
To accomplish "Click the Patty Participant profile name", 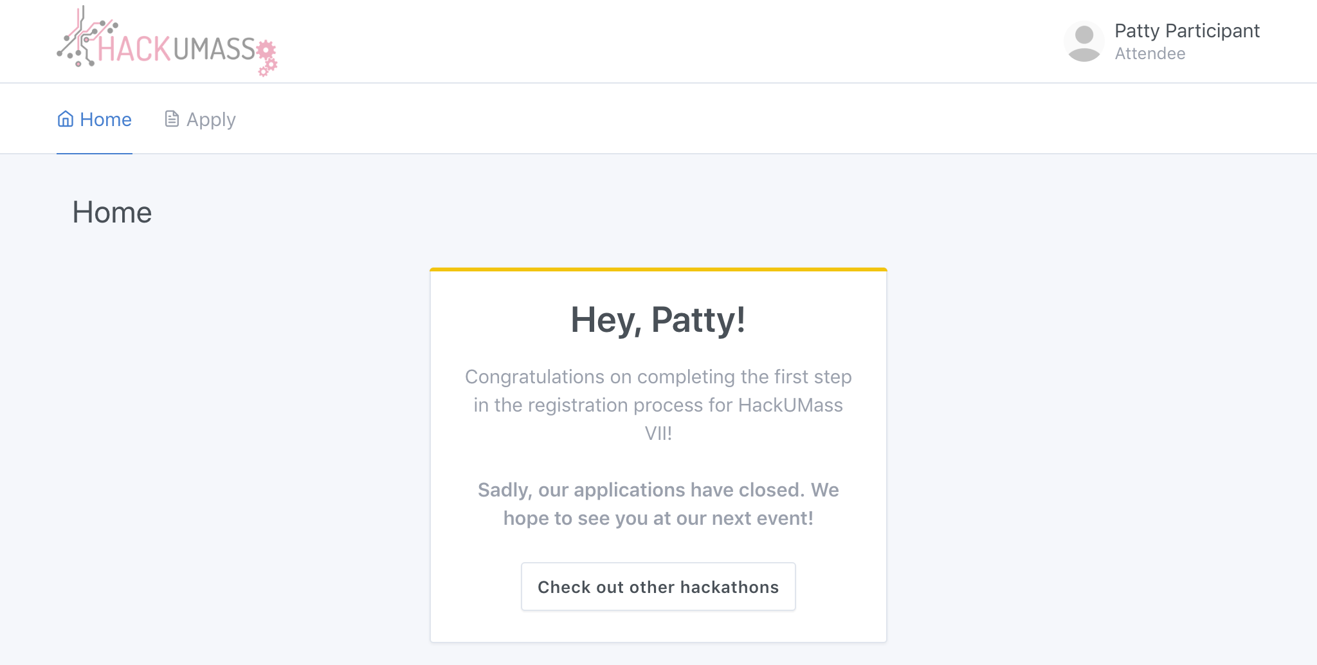I will (1186, 31).
